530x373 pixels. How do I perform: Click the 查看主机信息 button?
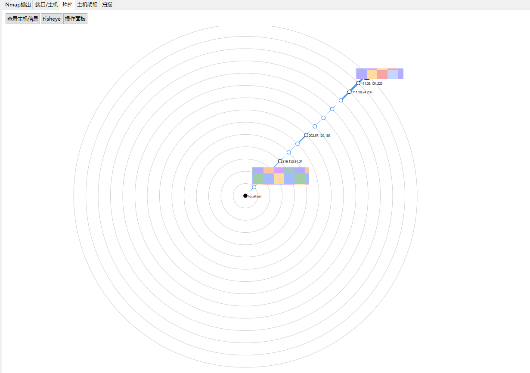tap(23, 19)
